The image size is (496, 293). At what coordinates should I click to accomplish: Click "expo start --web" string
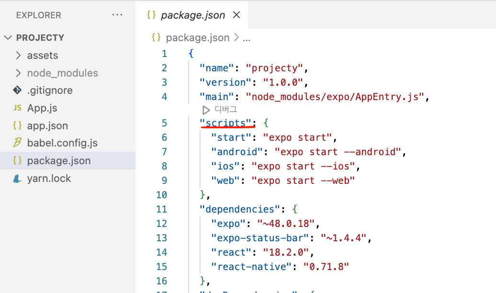304,180
